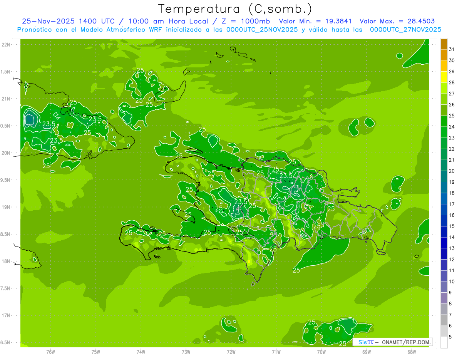Select the '69W' longitude axis label
Screen dimensions: 462x357
coord(366,352)
